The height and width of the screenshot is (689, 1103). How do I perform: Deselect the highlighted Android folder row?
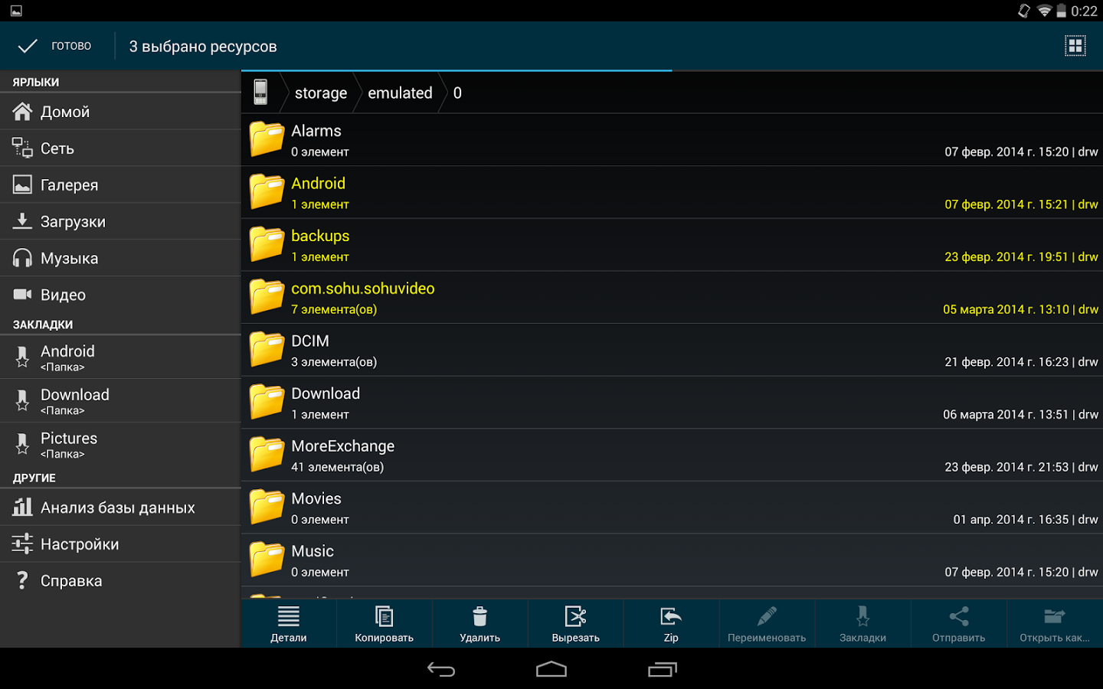click(x=673, y=192)
